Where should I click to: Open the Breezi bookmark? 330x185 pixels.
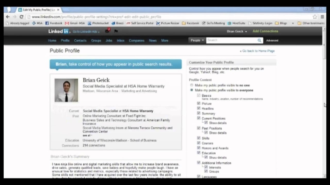[118, 23]
